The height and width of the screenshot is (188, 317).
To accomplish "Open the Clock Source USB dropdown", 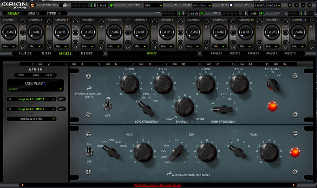I will (153, 6).
